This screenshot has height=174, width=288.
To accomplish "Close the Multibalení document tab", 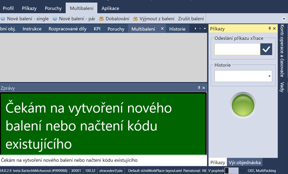I will point(162,29).
